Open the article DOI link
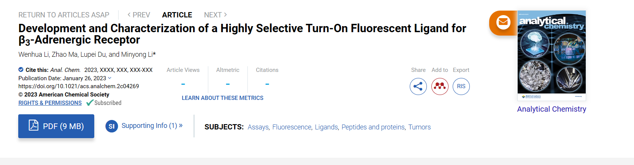Viewport: 634px width, 165px height. click(79, 86)
